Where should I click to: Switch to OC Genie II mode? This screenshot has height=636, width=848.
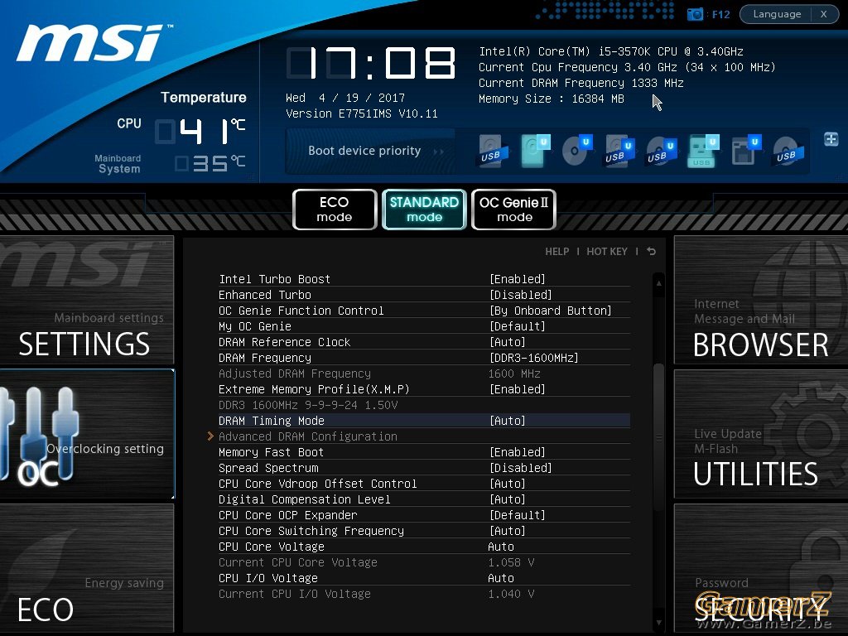[x=513, y=210]
